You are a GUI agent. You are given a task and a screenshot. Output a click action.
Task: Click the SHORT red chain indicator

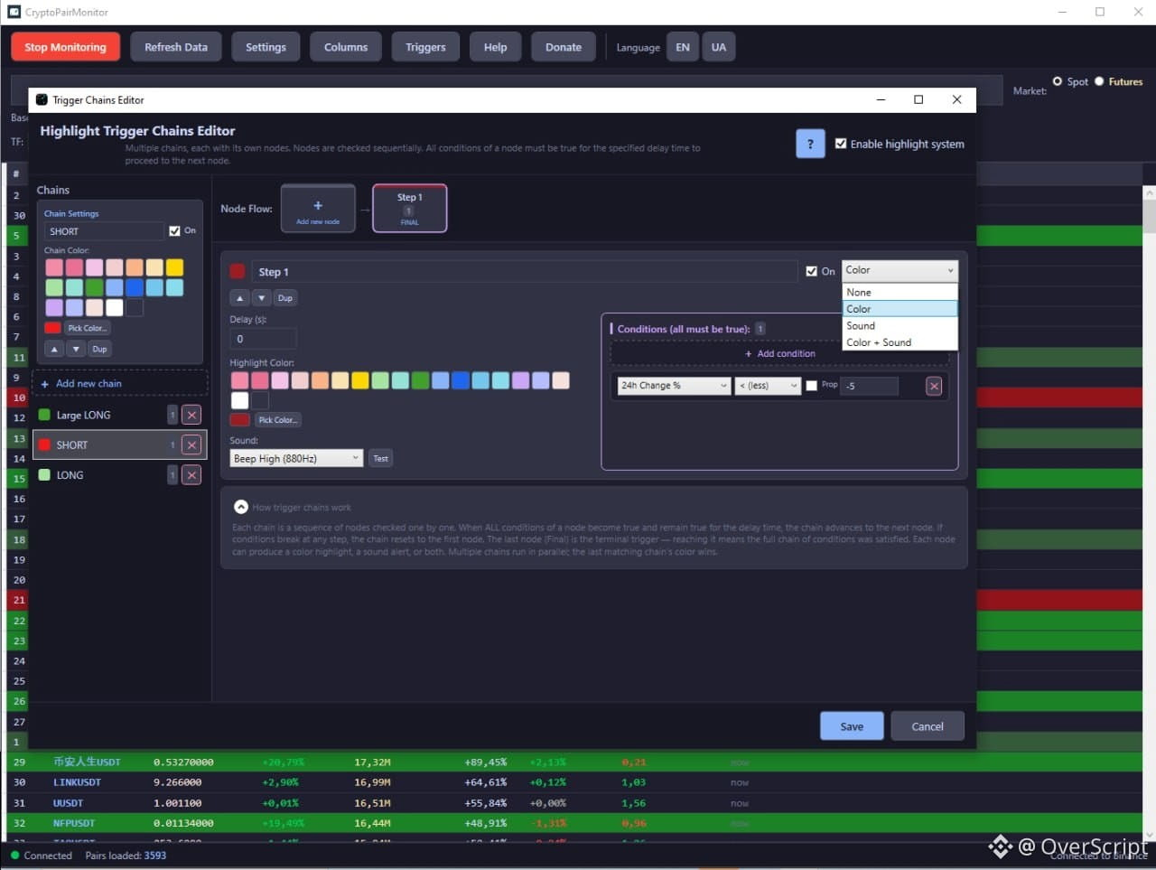[44, 444]
